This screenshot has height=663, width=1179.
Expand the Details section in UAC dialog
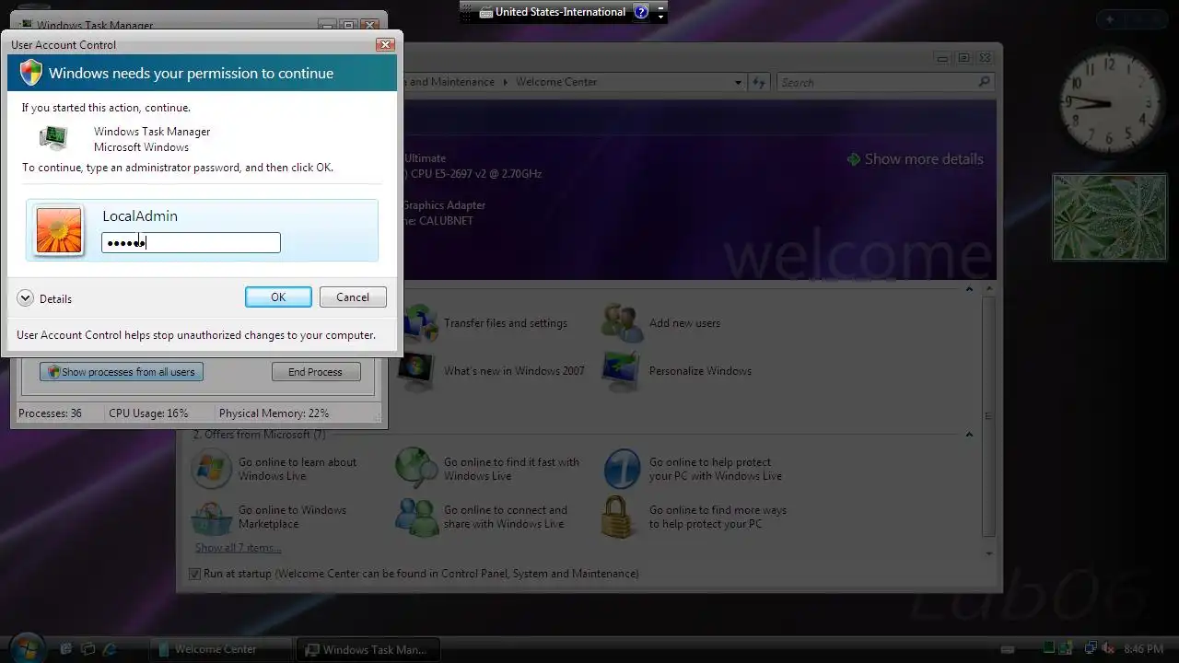[25, 298]
